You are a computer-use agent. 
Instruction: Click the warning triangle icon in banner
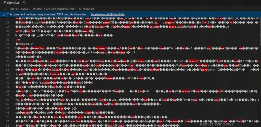click(x=4, y=14)
